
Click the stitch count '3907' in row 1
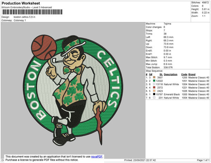pos(160,78)
